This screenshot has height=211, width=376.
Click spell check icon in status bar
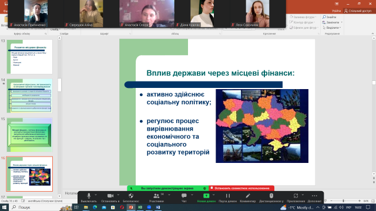point(23,201)
